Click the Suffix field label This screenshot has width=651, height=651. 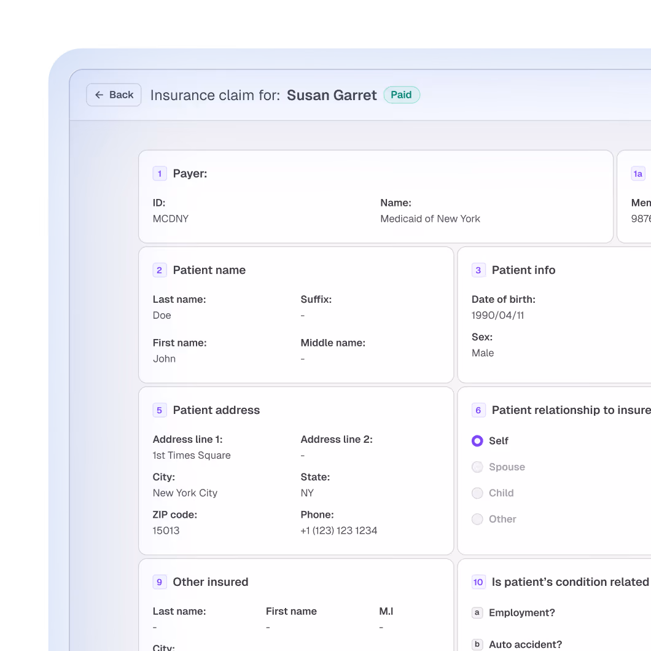click(x=316, y=299)
